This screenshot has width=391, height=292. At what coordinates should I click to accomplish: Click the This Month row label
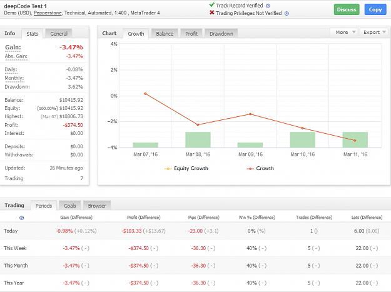click(16, 266)
